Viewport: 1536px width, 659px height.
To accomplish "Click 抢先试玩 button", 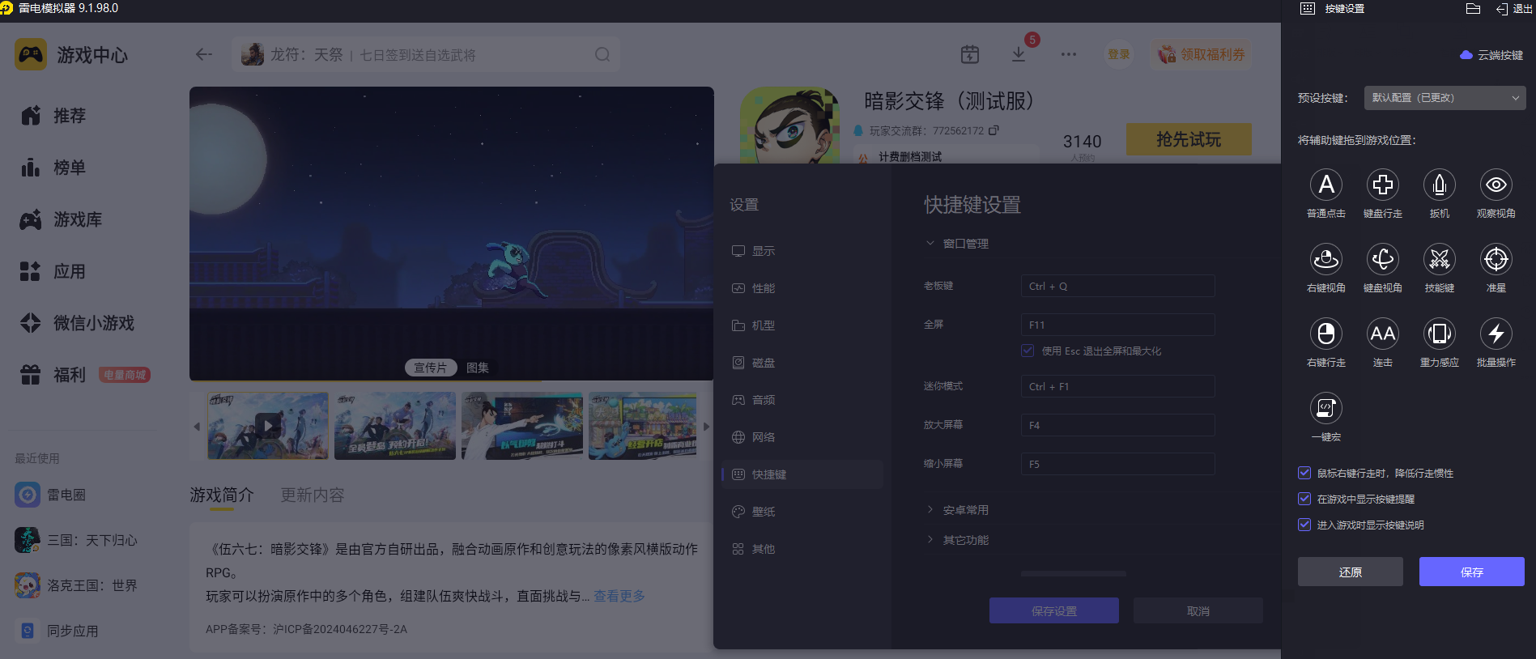I will [x=1189, y=139].
